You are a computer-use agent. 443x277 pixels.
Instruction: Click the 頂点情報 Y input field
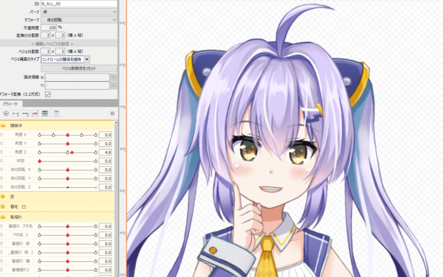77,85
